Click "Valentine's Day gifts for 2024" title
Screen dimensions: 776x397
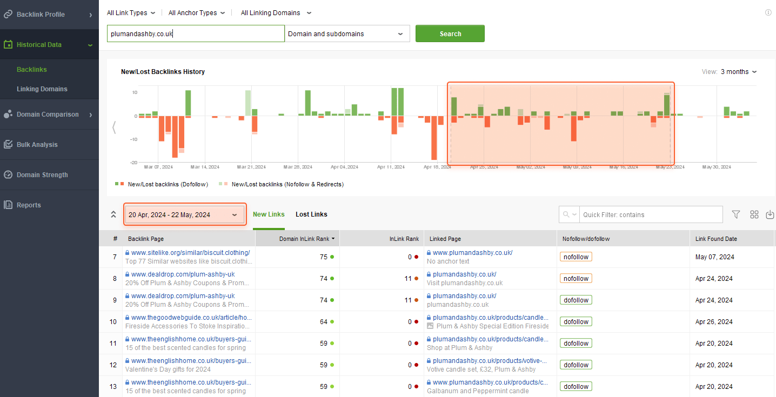point(168,369)
